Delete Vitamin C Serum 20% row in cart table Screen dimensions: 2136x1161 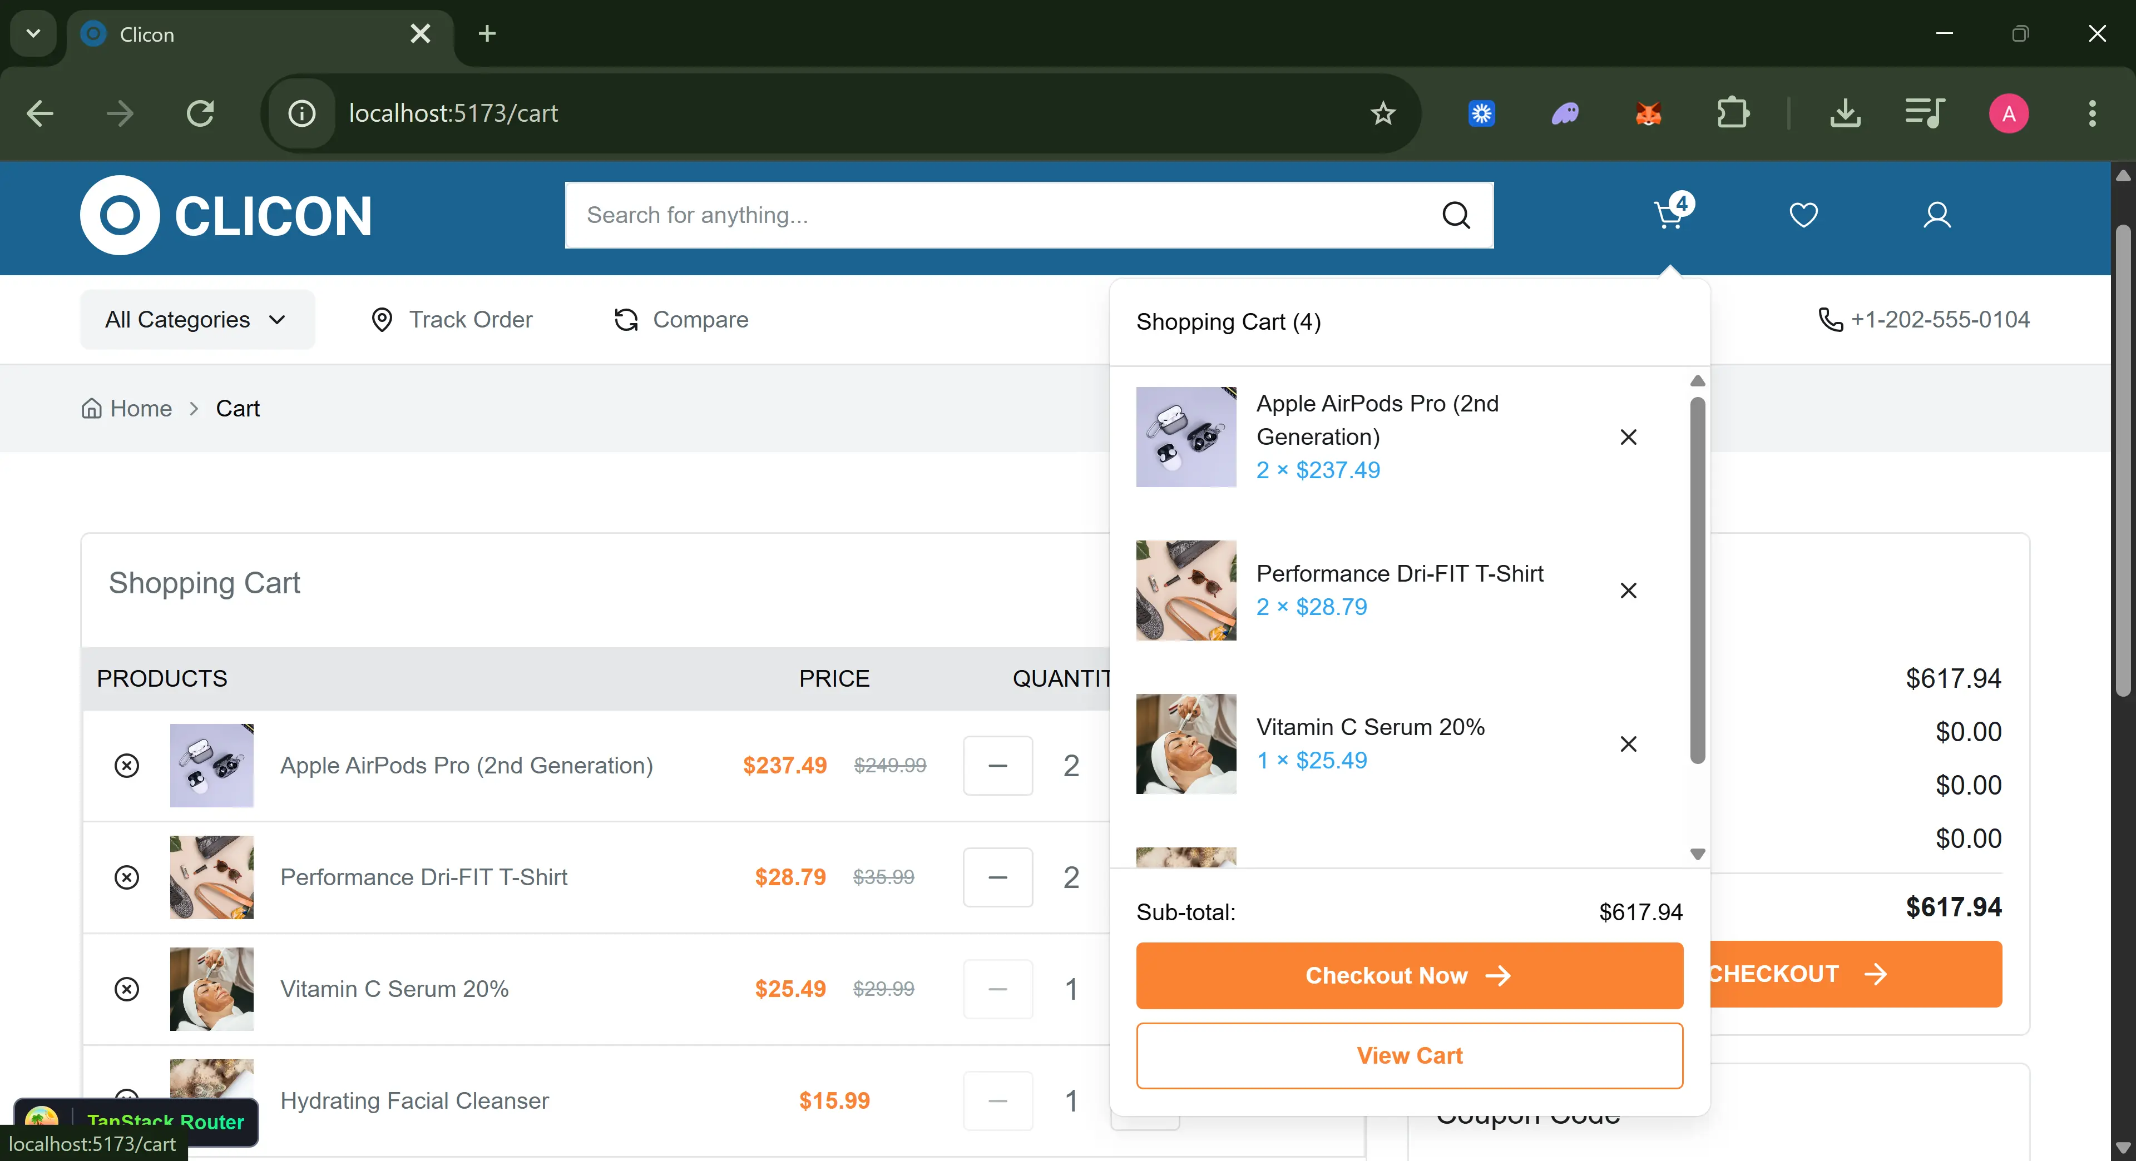pos(127,989)
